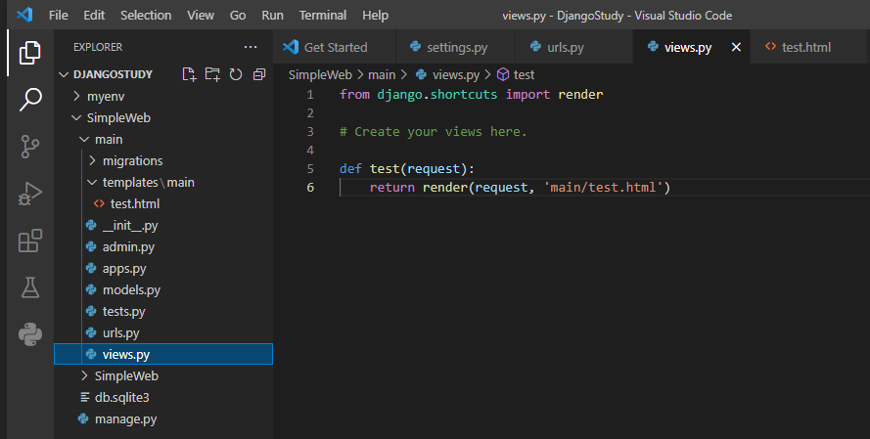
Task: Click the VS Code logo in title bar
Action: 23,15
